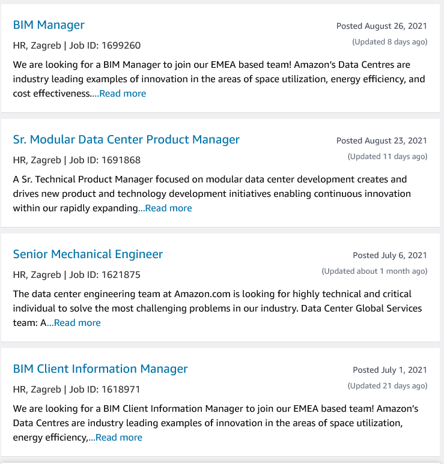Image resolution: width=444 pixels, height=464 pixels.
Task: Click Read more under Senior Mechanical Engineer
Action: coord(77,323)
